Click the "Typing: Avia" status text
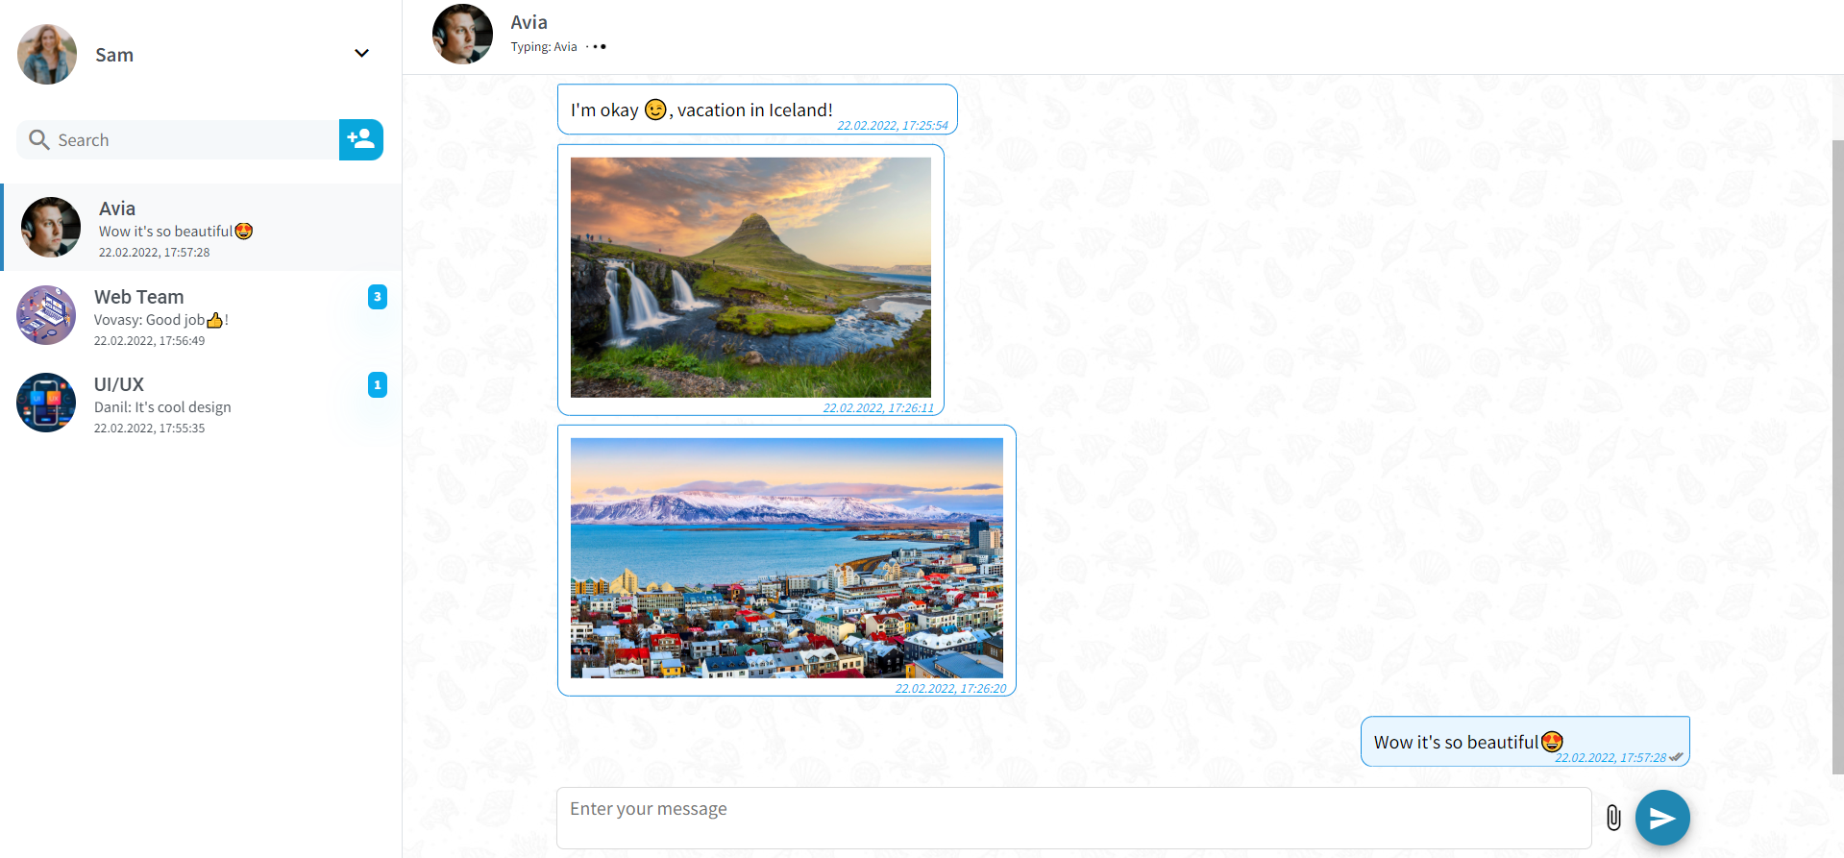The height and width of the screenshot is (858, 1844). 544,47
